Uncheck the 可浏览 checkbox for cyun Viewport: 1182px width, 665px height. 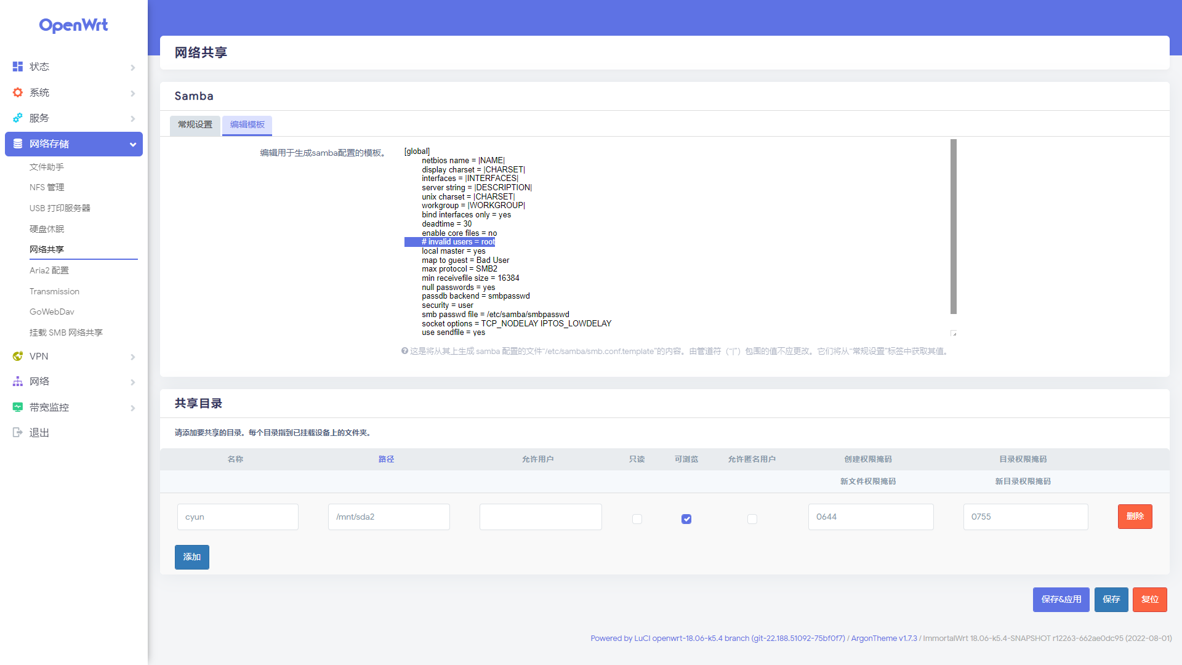click(686, 519)
